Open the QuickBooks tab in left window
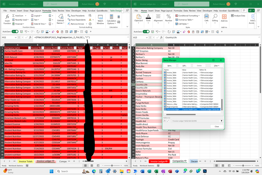262x175 pixels. (102, 10)
